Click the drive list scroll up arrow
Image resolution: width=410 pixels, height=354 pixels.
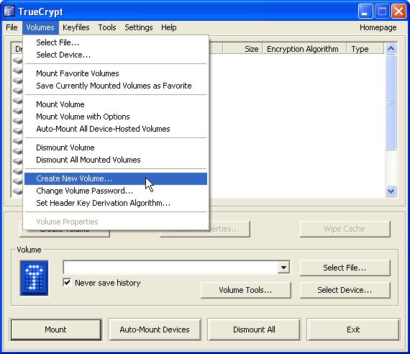pos(391,49)
